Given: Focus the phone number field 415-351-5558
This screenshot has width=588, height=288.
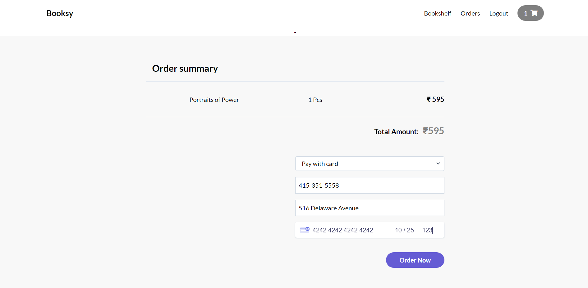Looking at the screenshot, I should [369, 185].
